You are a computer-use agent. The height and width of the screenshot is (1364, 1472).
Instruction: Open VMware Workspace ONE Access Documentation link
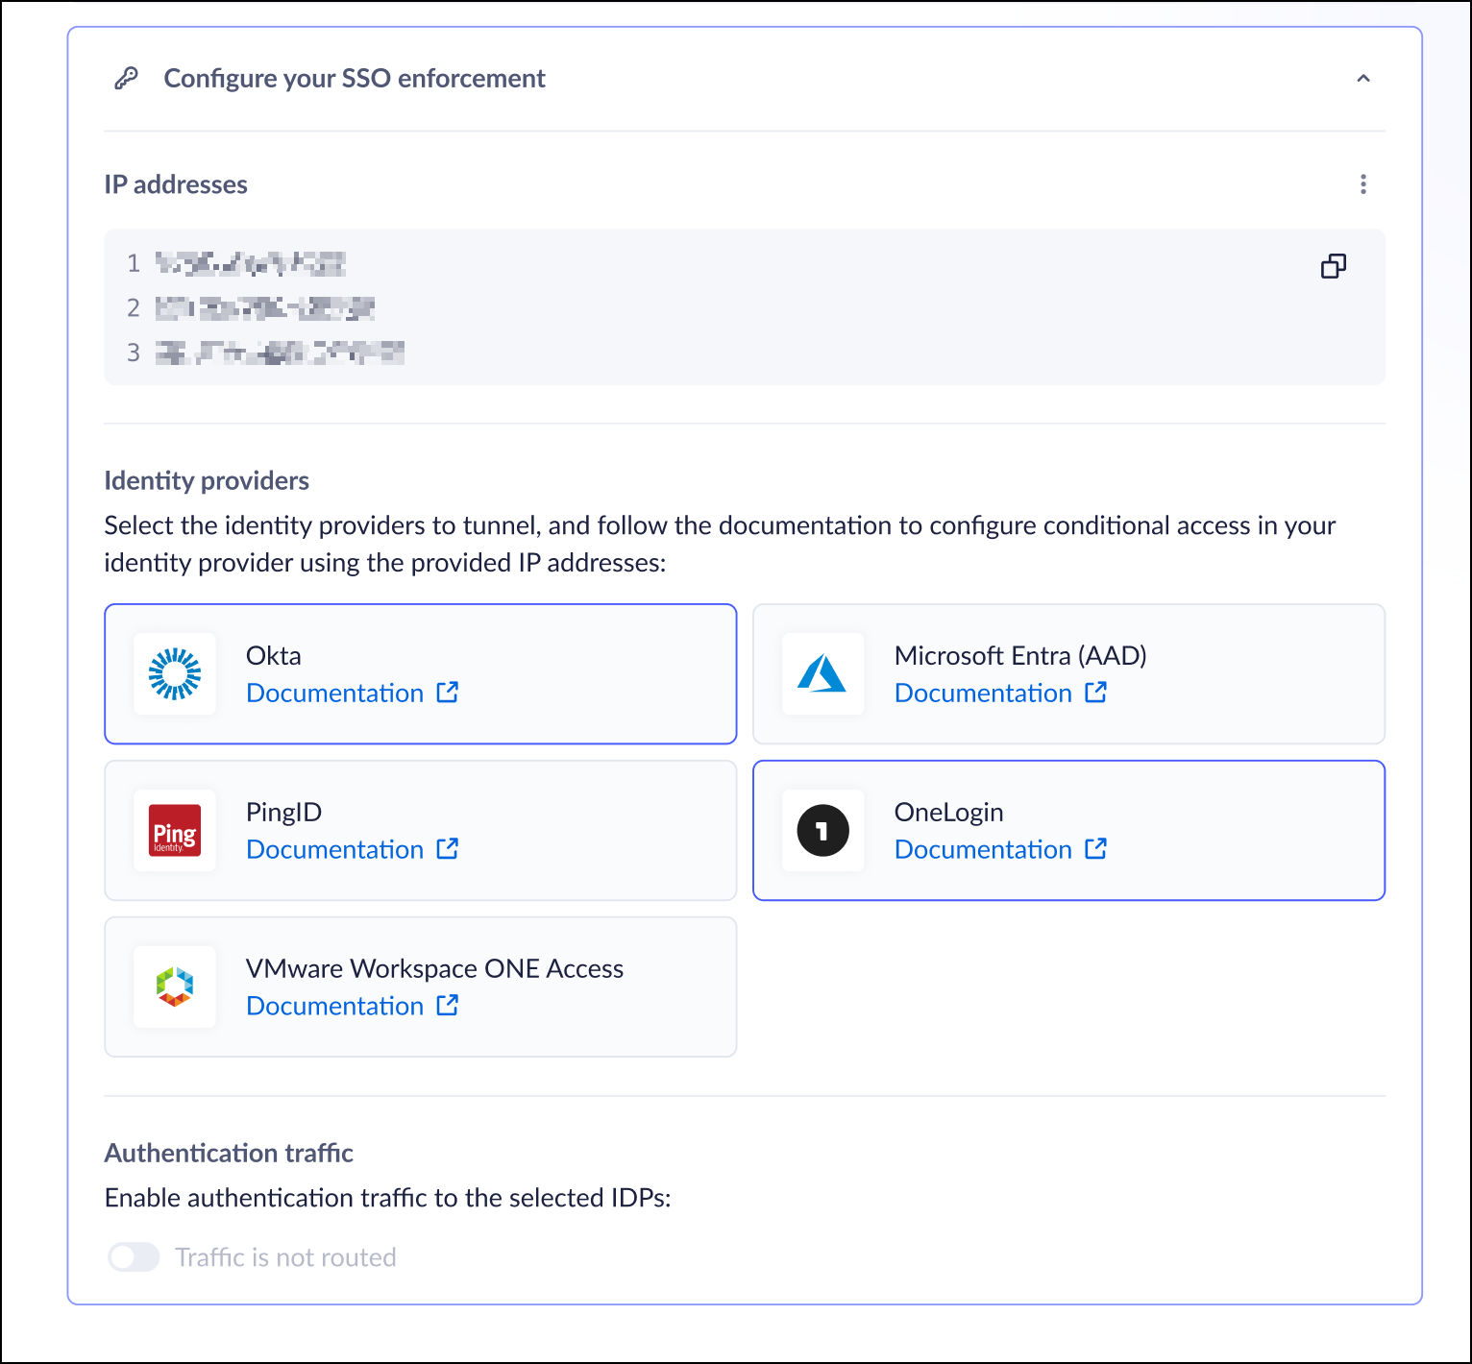click(334, 1006)
